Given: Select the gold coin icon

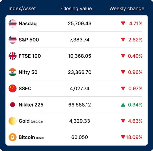Looking at the screenshot, I should 13,121.
